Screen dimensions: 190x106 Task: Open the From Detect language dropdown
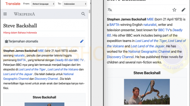(43, 4)
